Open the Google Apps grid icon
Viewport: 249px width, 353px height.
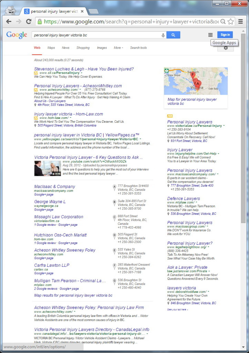point(210,35)
